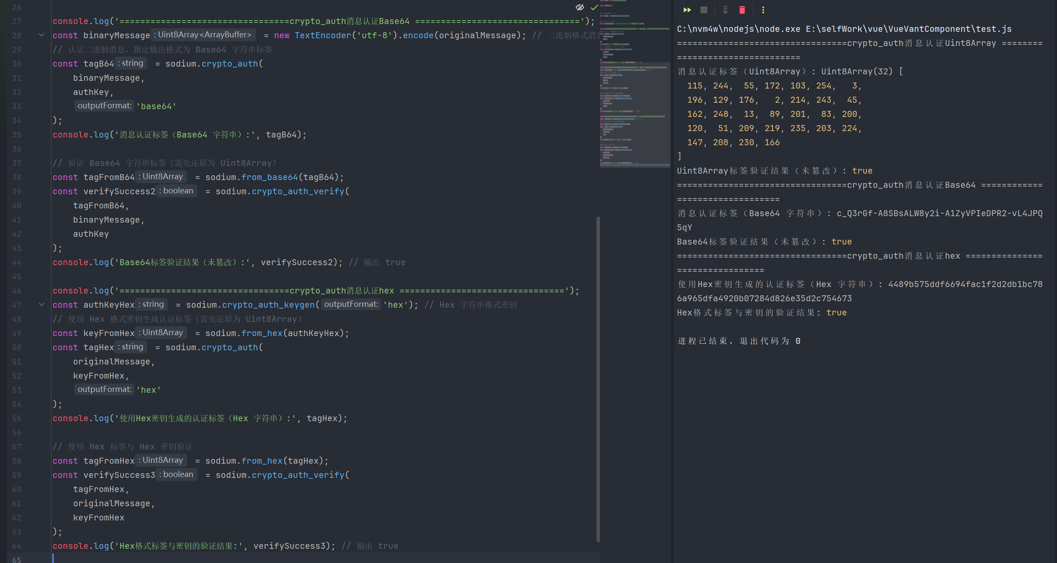Click the ':boolean' type hint on verifySuccess2
This screenshot has width=1057, height=563.
[x=177, y=191]
